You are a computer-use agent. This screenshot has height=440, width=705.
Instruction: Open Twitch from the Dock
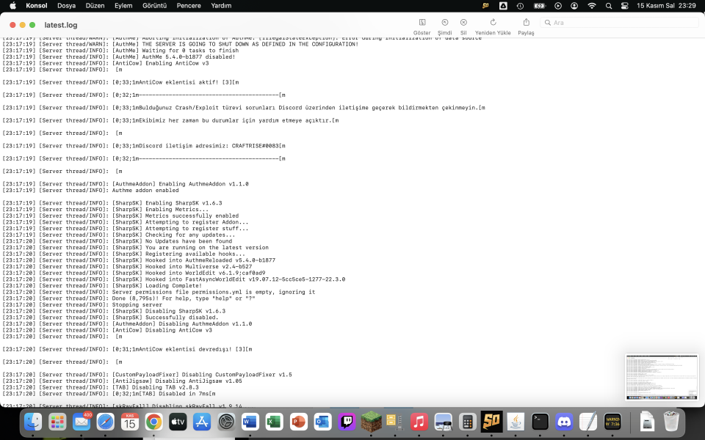coord(346,422)
